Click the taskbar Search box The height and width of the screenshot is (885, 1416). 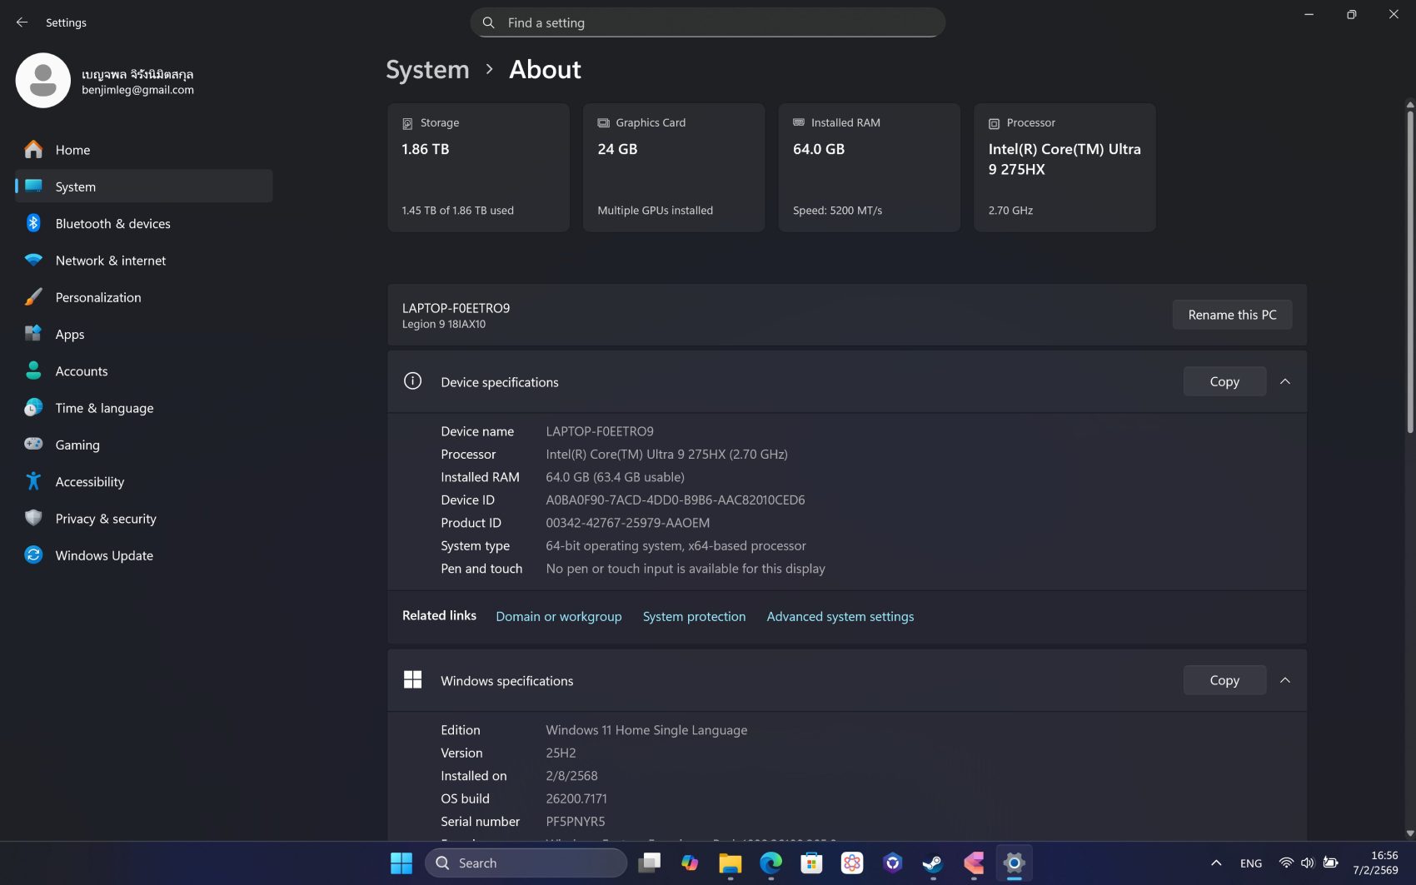[526, 863]
